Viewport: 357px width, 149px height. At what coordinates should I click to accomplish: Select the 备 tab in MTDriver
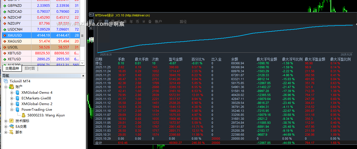click(150, 22)
